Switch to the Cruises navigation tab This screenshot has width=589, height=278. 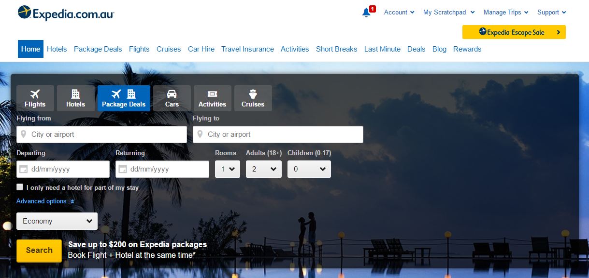168,49
